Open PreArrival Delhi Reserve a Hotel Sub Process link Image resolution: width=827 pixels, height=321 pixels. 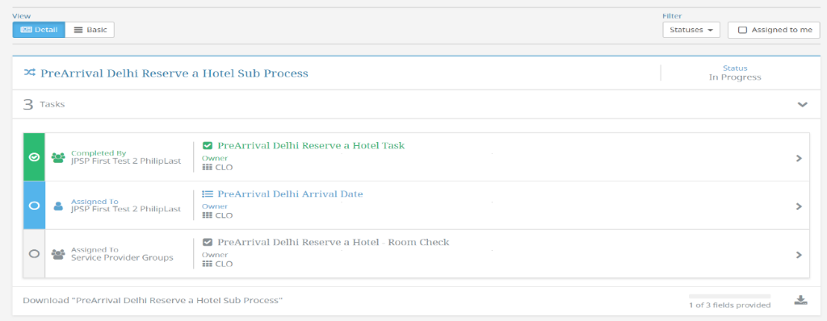[174, 73]
